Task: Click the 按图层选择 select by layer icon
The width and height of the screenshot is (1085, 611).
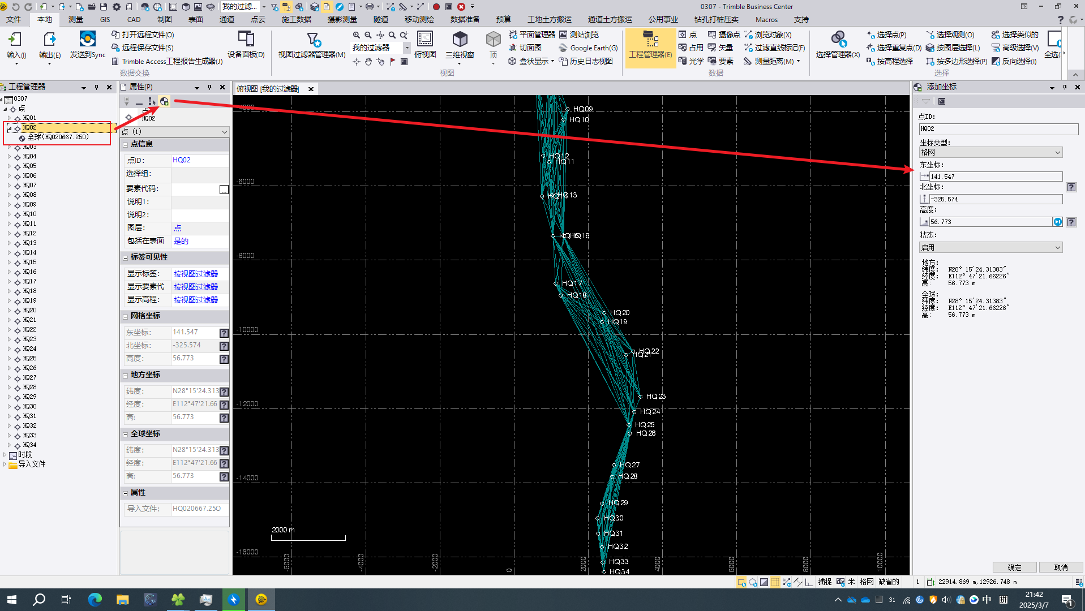Action: pos(953,48)
